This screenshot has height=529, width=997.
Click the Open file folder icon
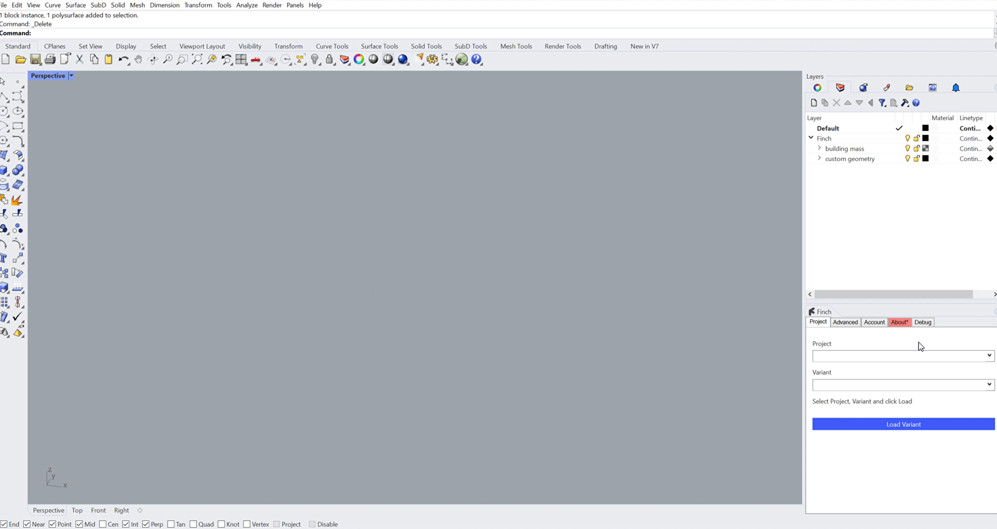pos(21,60)
